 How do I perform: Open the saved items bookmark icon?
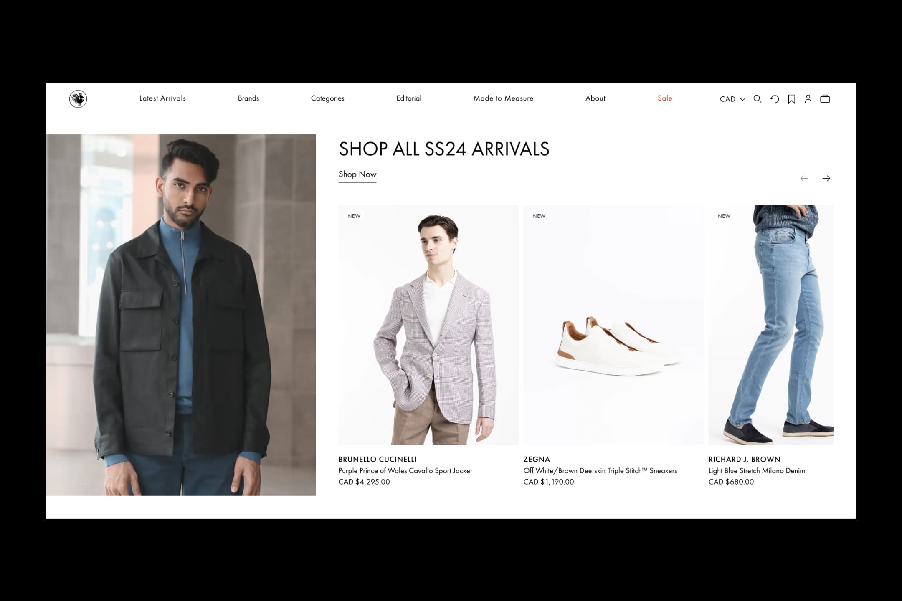coord(791,99)
